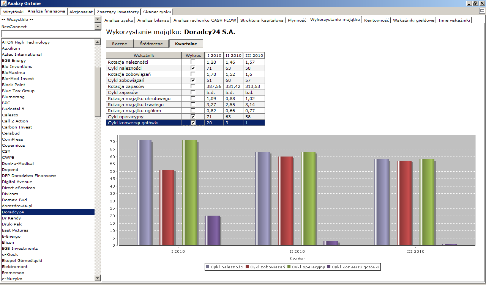Show Śródroczne data
The image size is (486, 285).
(x=151, y=44)
